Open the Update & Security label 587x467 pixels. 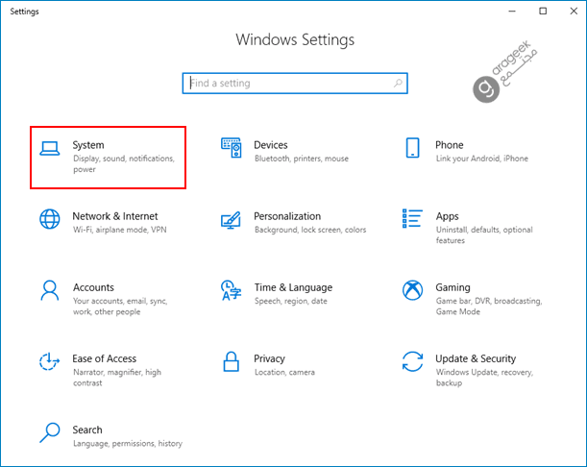tap(476, 358)
